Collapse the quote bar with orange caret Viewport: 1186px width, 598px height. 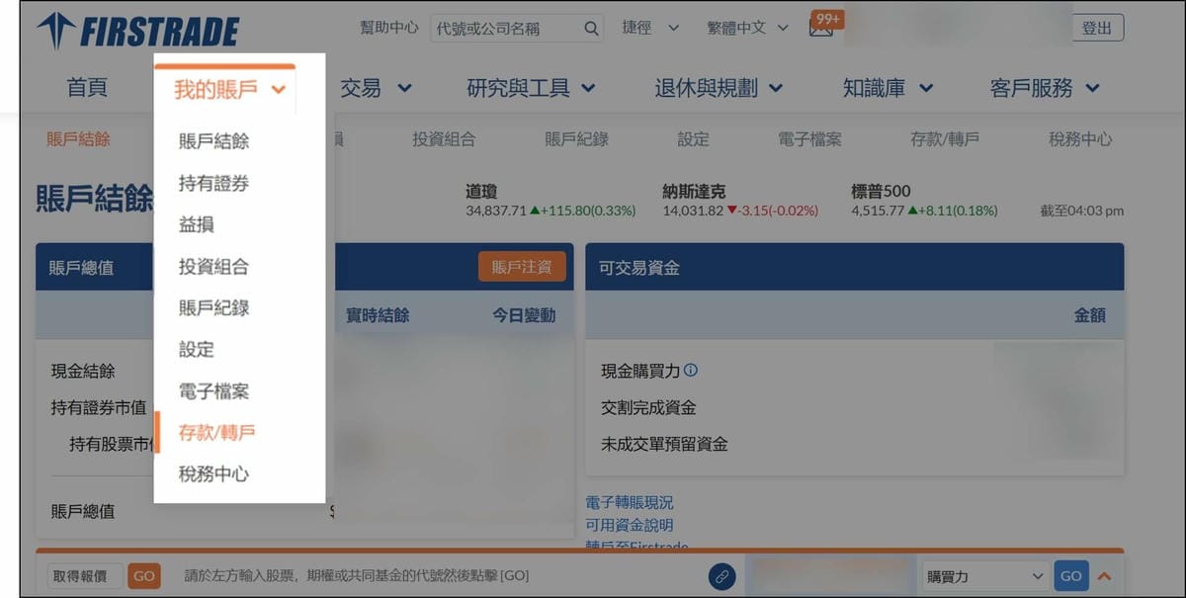(1105, 576)
